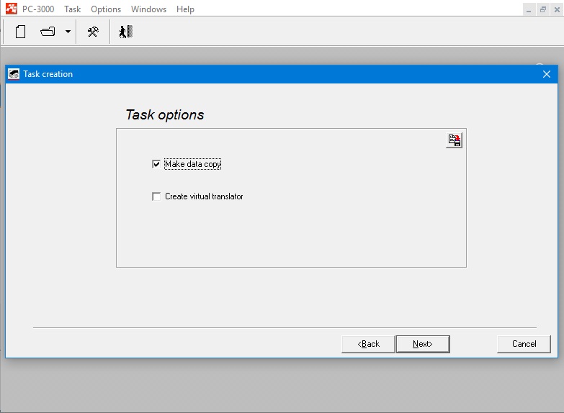Expand the dropdown arrow beside open folder
This screenshot has width=564, height=413.
pyautogui.click(x=68, y=32)
